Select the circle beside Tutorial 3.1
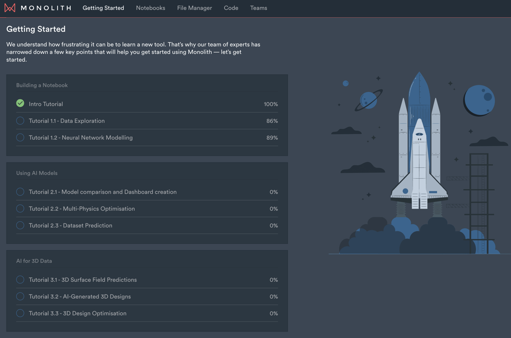511x338 pixels. (20, 279)
